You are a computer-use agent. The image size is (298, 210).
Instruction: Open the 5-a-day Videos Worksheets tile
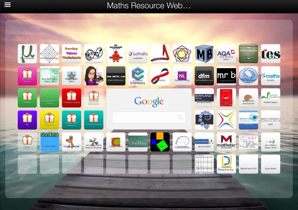71,54
